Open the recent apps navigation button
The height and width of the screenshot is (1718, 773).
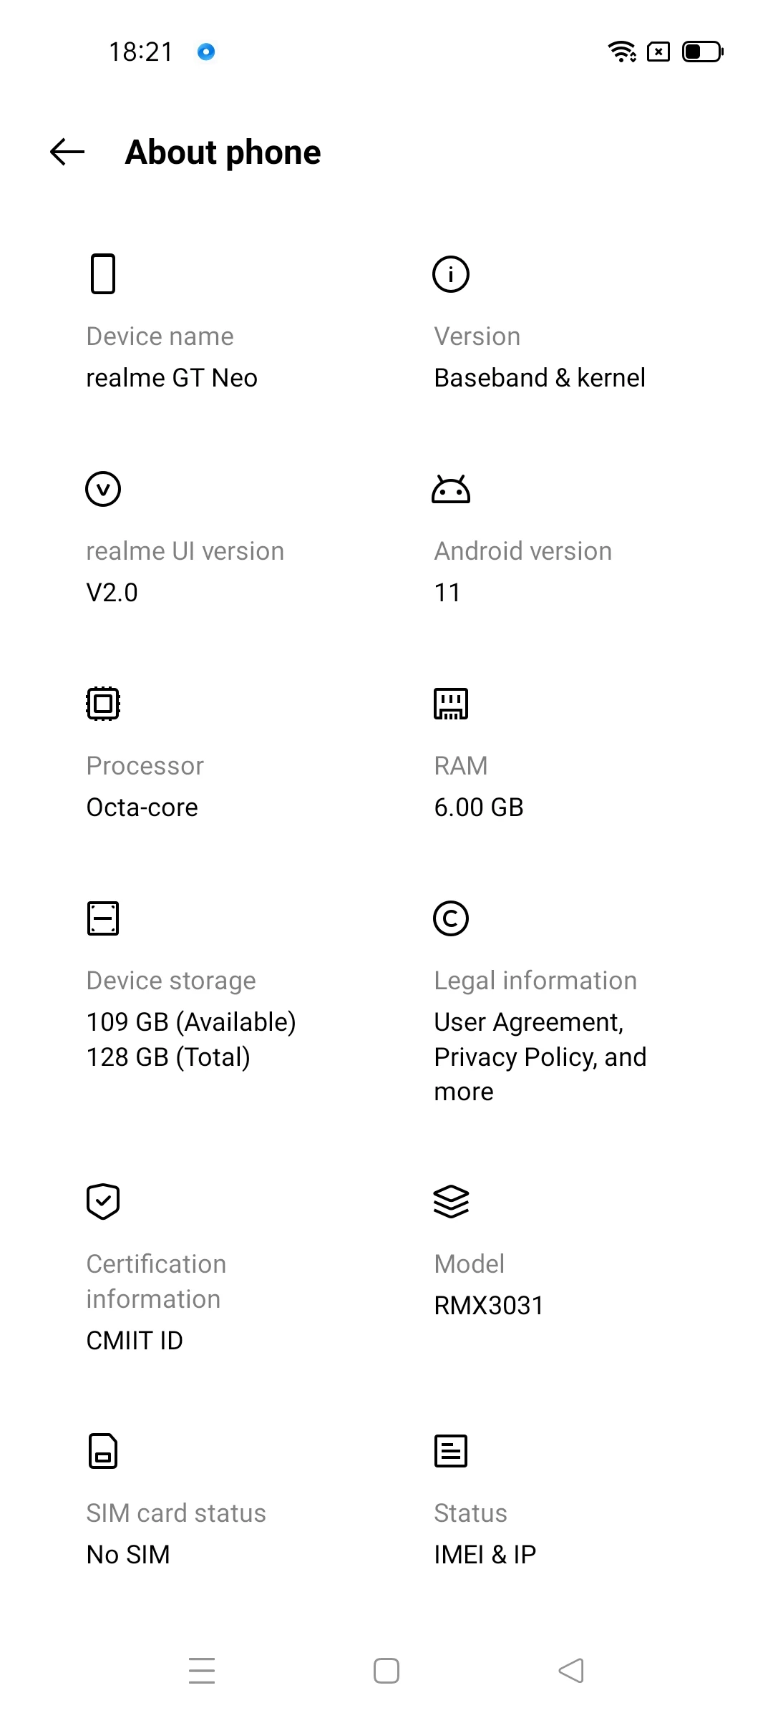pyautogui.click(x=202, y=1671)
